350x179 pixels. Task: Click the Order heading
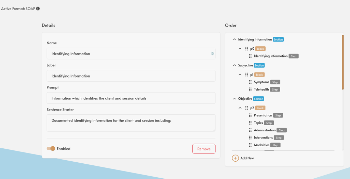[231, 25]
